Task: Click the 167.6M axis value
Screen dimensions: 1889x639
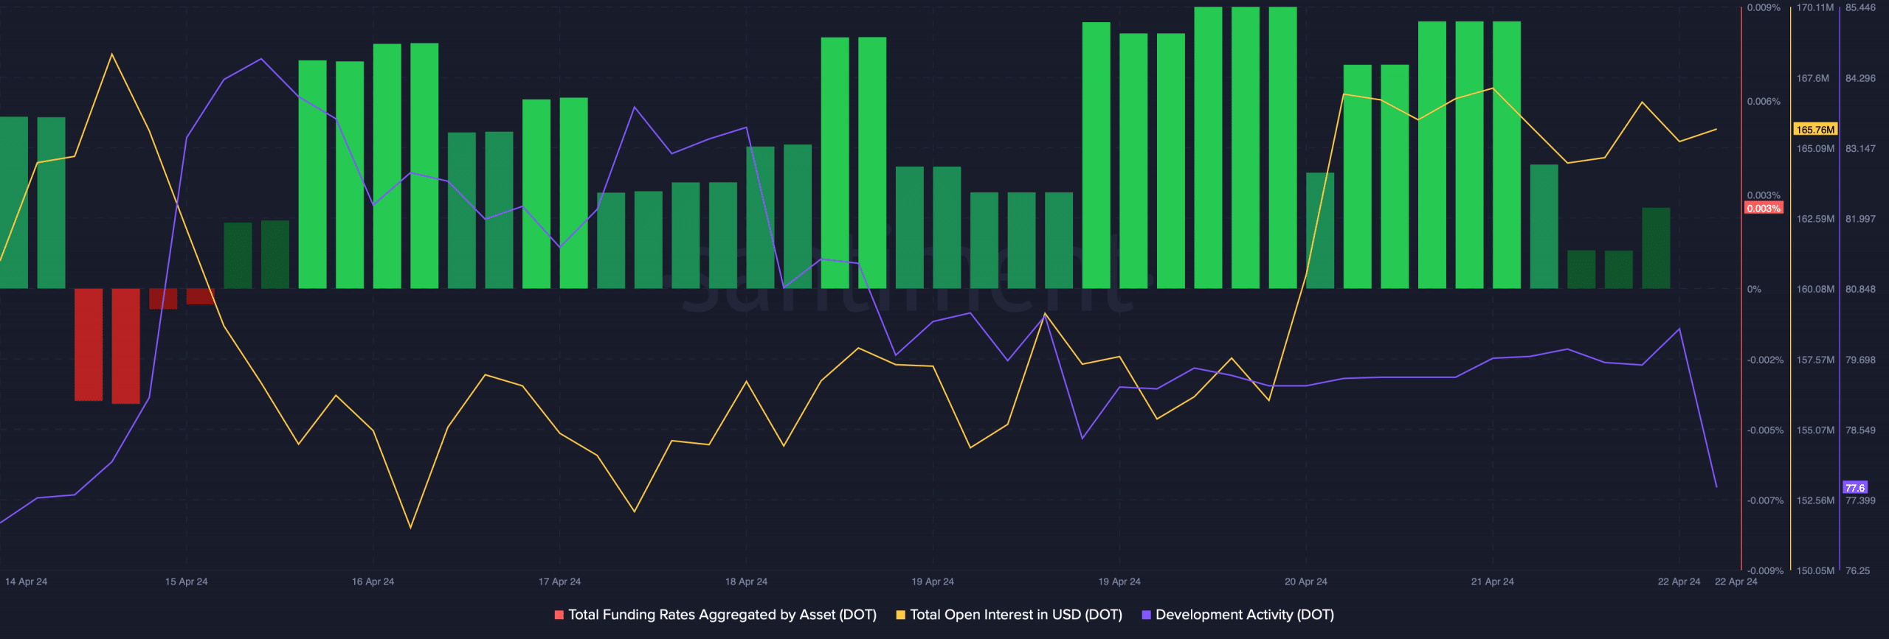Action: coord(1813,78)
